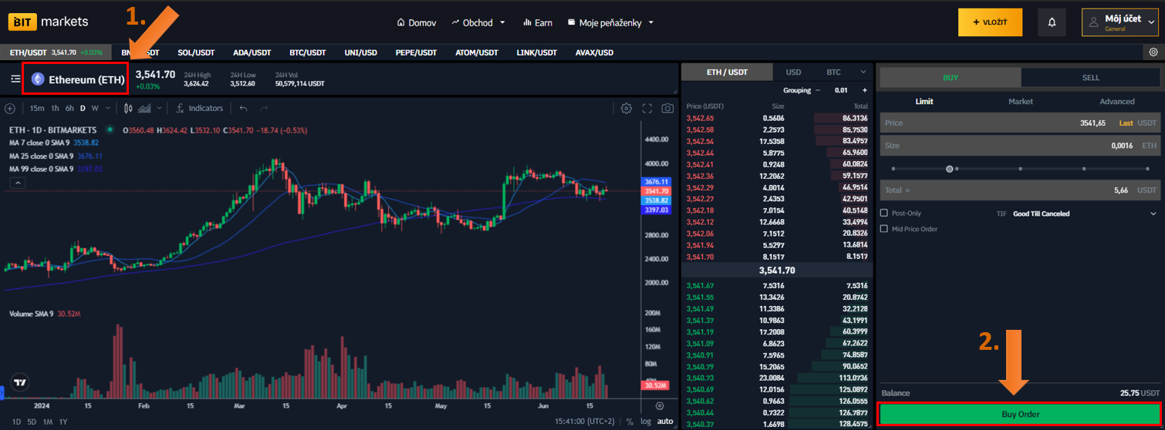The height and width of the screenshot is (430, 1165).
Task: Enable the Mid Price Order checkbox
Action: pyautogui.click(x=884, y=229)
